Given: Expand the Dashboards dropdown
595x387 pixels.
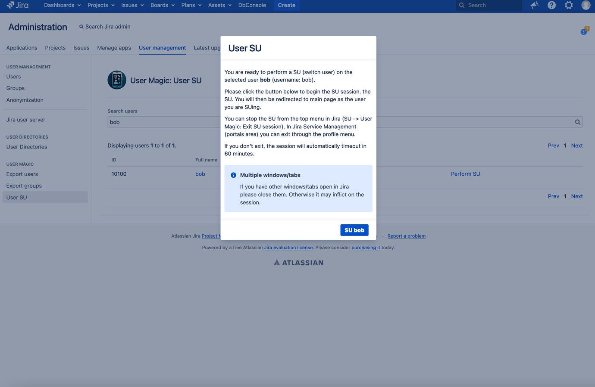Looking at the screenshot, I should 62,5.
